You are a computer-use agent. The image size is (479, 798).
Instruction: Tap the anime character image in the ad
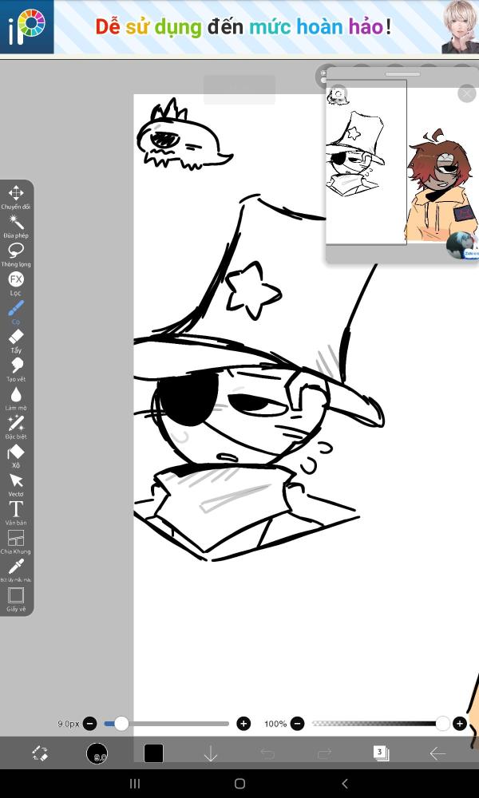[460, 27]
